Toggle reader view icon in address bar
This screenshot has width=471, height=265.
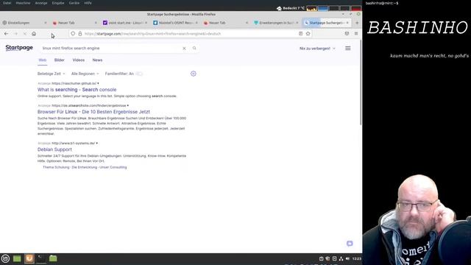(301, 34)
